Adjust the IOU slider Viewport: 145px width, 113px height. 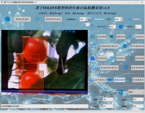(x=133, y=19)
